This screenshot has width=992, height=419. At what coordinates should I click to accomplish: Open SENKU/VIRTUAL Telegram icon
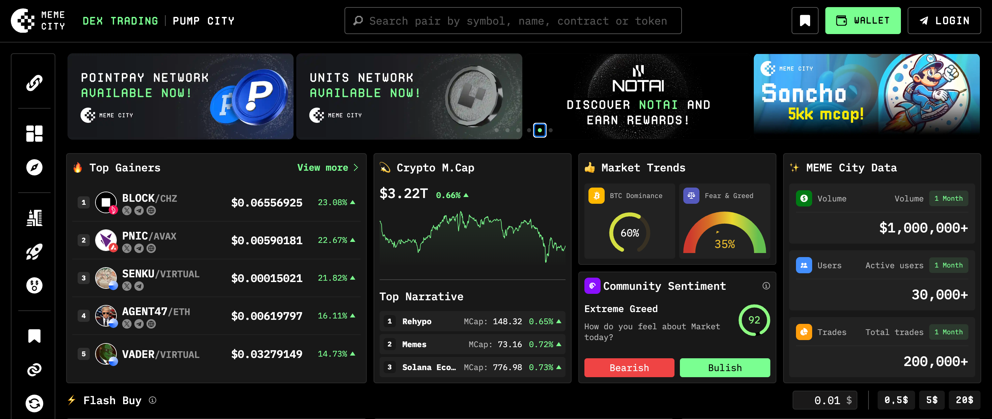coord(139,286)
